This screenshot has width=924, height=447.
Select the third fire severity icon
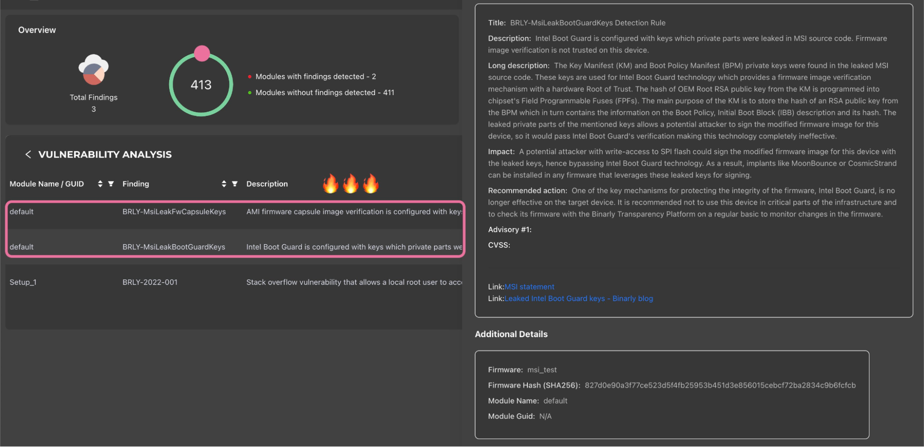coord(371,183)
